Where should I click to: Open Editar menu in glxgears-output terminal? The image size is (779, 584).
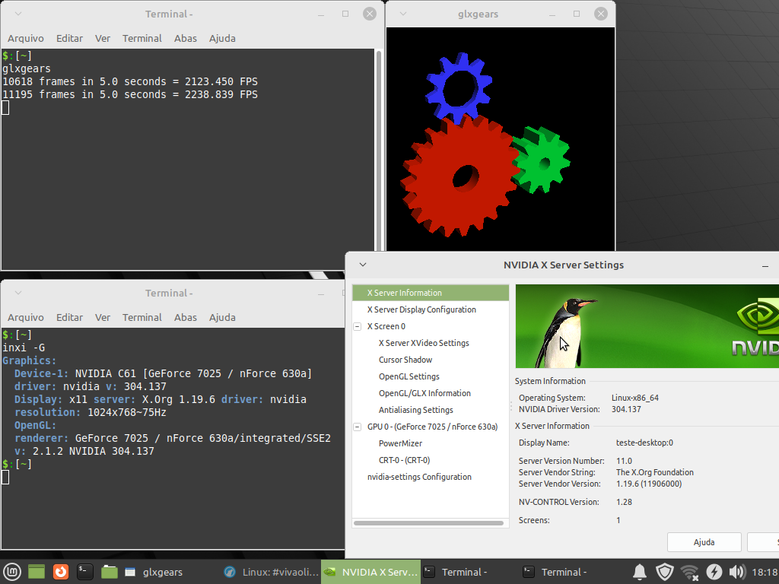69,38
